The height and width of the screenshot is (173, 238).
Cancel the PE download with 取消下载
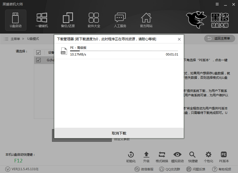click(119, 133)
